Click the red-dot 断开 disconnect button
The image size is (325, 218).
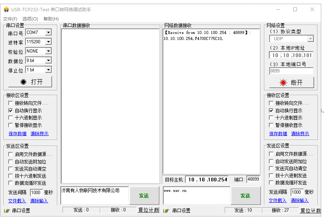291,82
